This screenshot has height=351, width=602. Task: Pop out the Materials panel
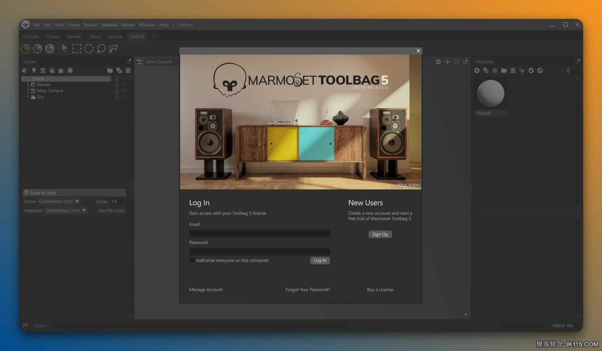click(x=578, y=61)
